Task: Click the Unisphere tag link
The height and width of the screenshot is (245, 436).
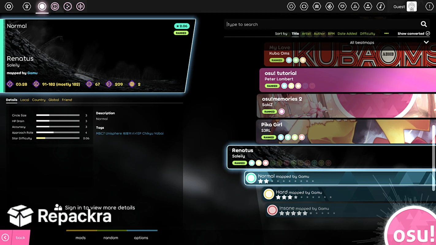Action: click(114, 134)
